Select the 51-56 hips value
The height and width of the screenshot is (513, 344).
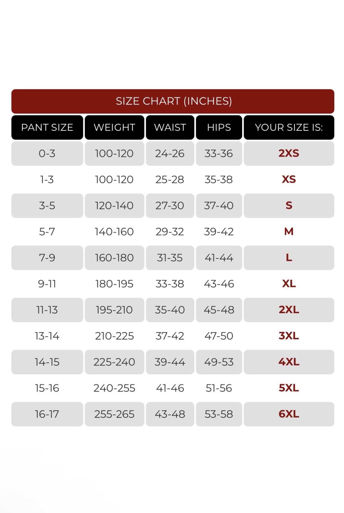[219, 388]
